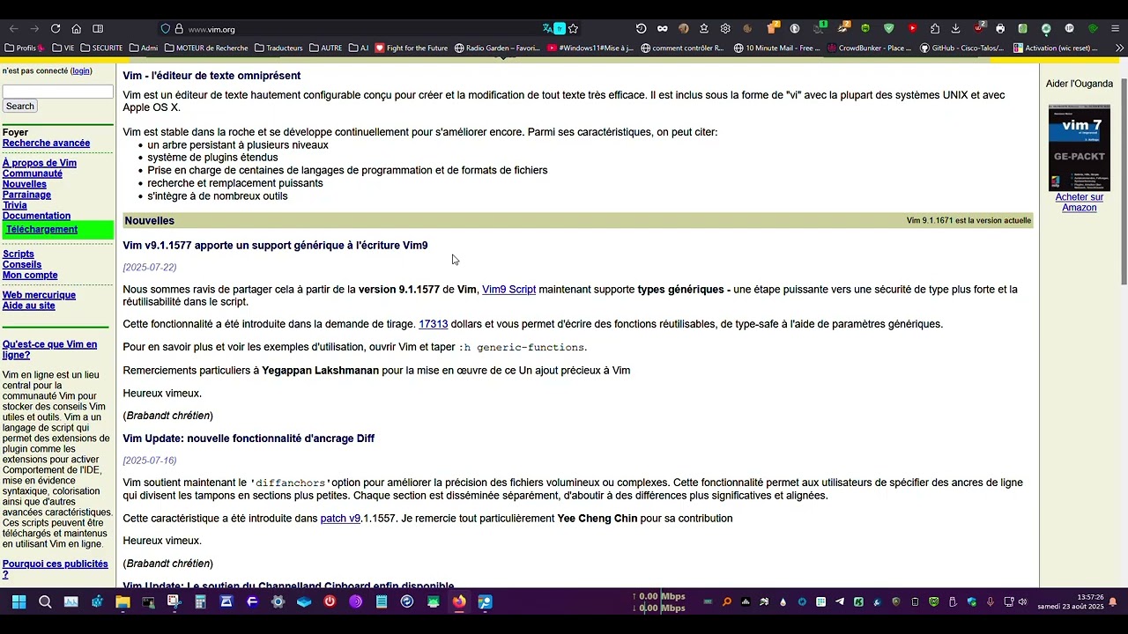Click the shield tracking protection icon

coord(166,29)
